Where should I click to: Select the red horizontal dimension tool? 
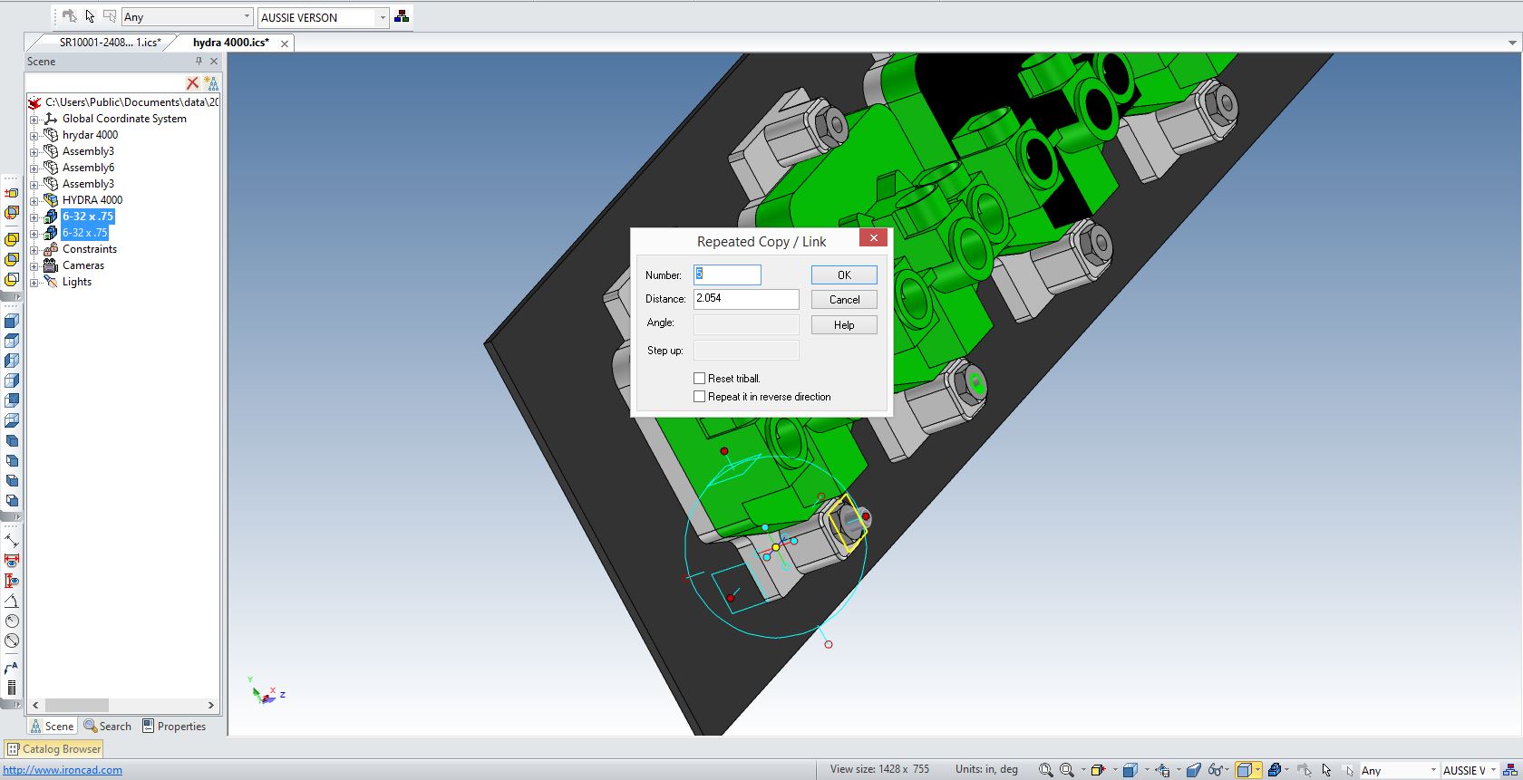coord(12,561)
